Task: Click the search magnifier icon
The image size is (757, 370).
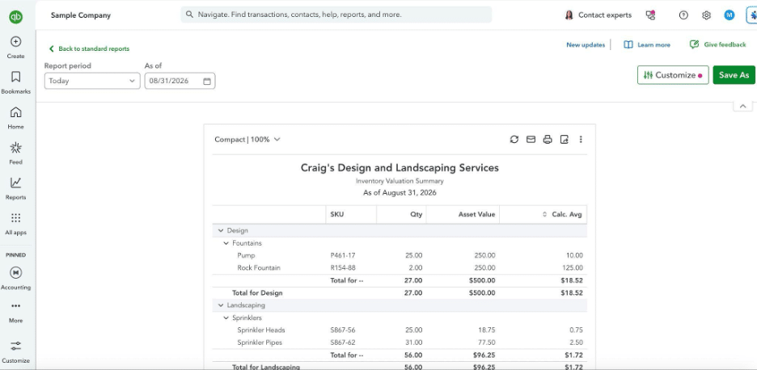Action: click(190, 15)
